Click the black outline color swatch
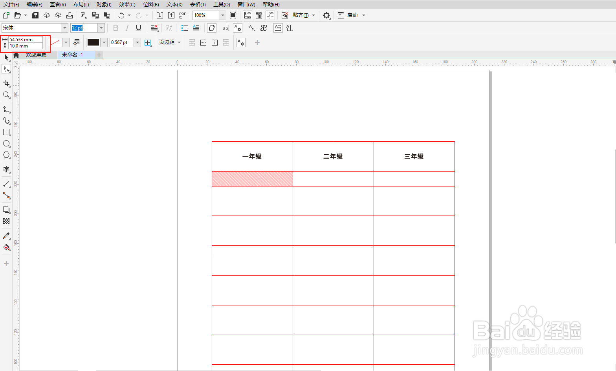The height and width of the screenshot is (371, 616). tap(93, 42)
